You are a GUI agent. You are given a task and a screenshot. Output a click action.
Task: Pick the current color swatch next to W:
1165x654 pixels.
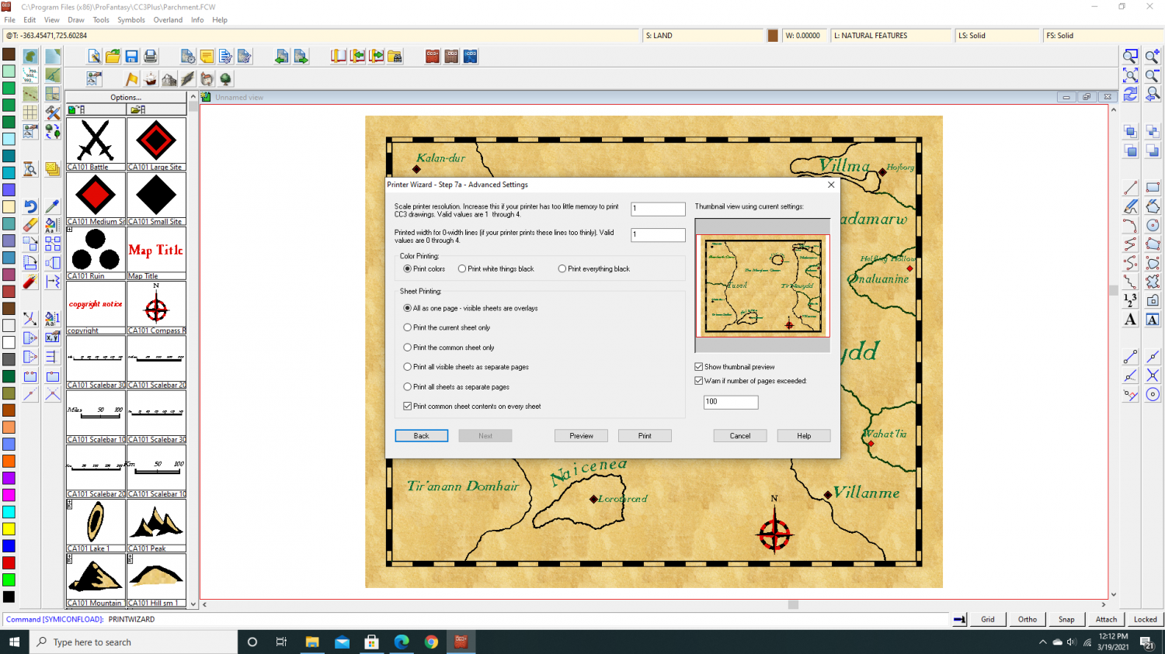[773, 36]
